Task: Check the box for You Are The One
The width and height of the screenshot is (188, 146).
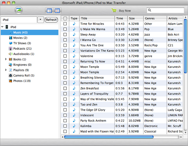Action: click(65, 45)
